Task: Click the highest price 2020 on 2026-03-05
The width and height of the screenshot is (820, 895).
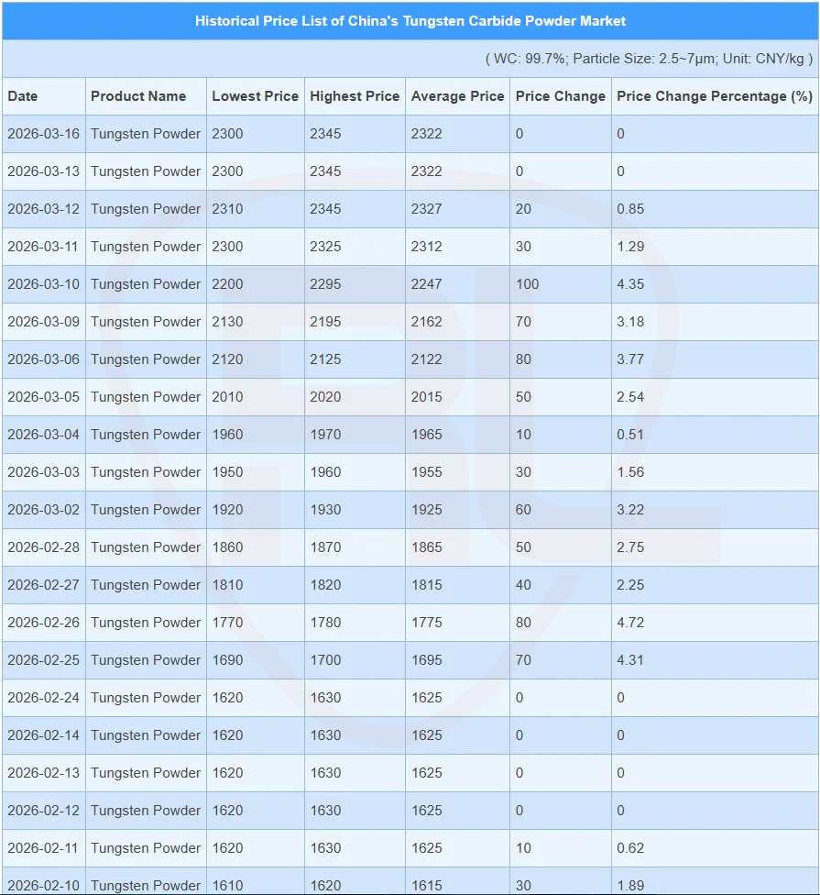Action: (325, 397)
